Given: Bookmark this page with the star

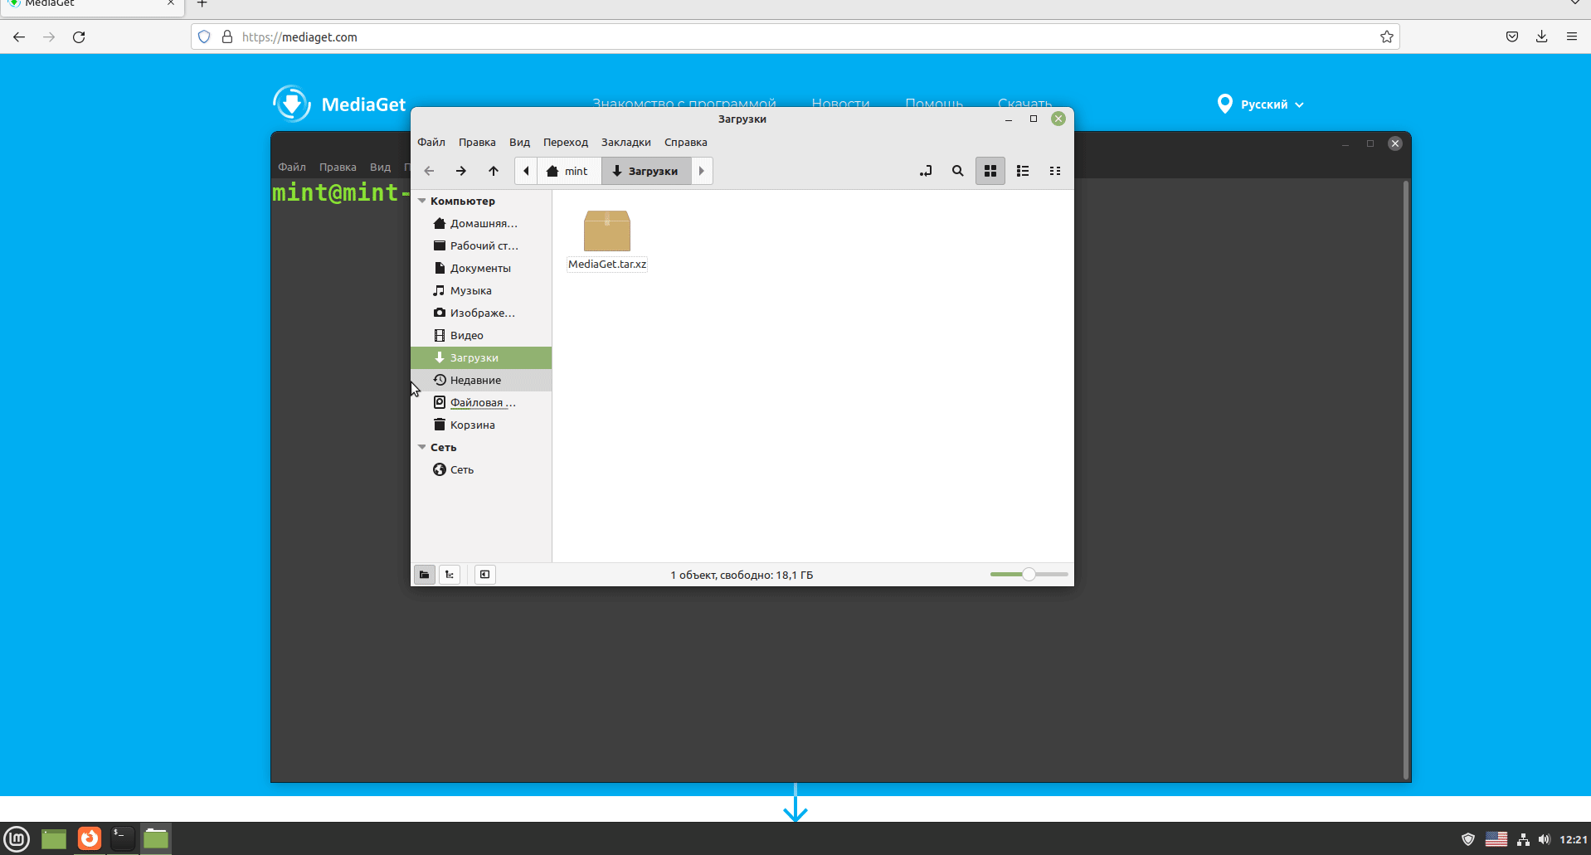Looking at the screenshot, I should pos(1386,36).
